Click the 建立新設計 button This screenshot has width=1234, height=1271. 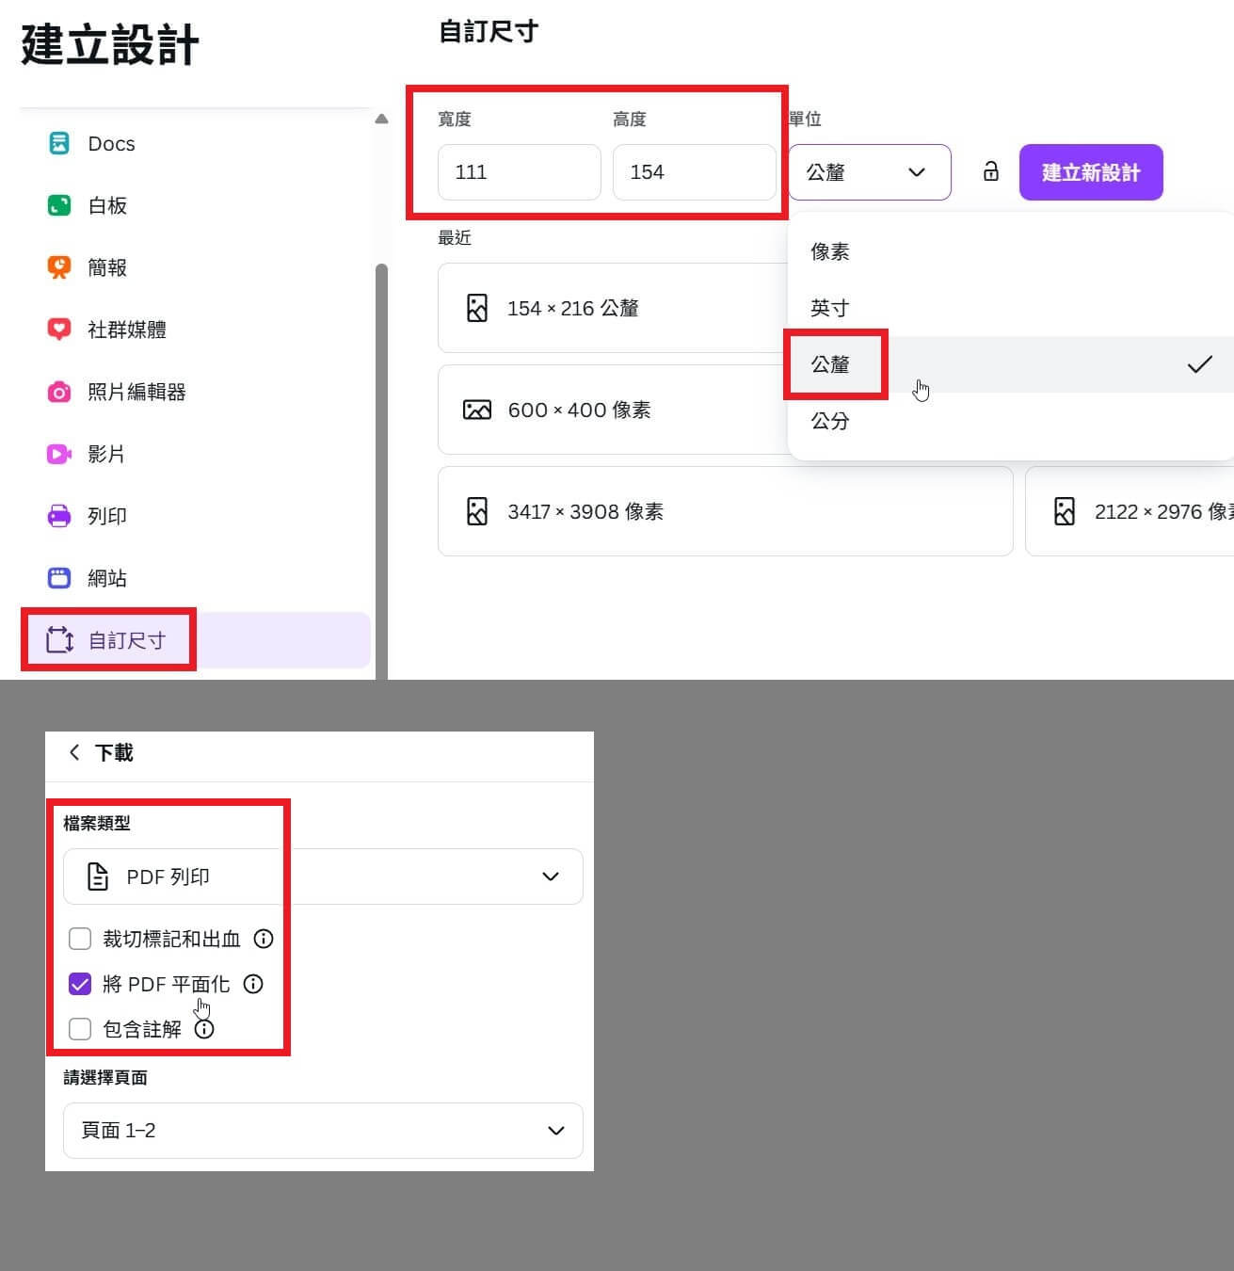(1090, 172)
